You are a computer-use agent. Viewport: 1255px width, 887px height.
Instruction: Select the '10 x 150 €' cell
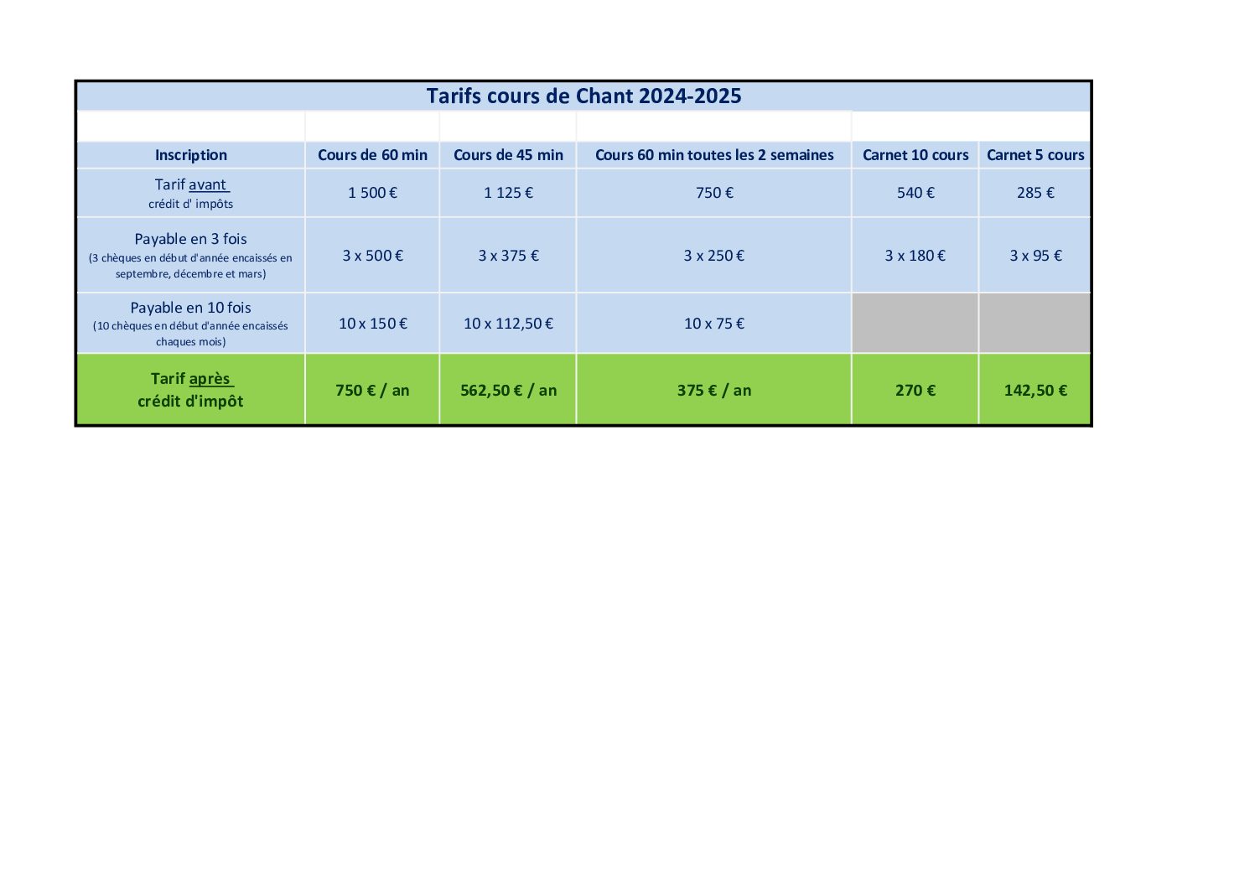click(x=372, y=324)
